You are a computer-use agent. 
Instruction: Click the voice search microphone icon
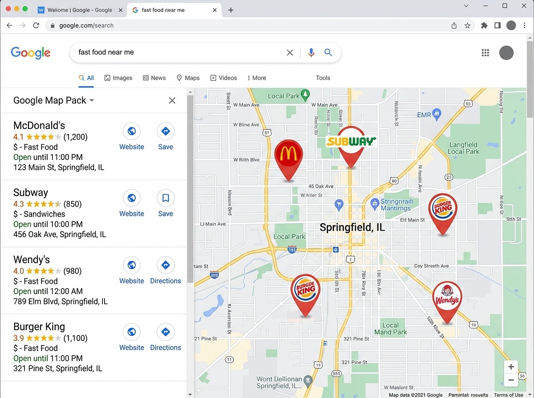coord(311,52)
